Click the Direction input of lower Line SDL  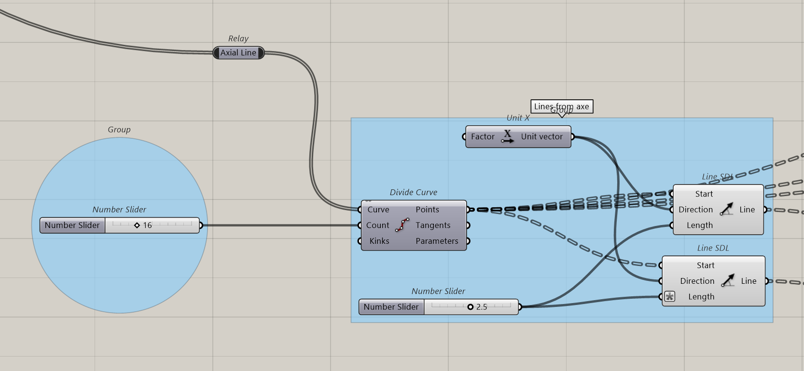pos(697,281)
